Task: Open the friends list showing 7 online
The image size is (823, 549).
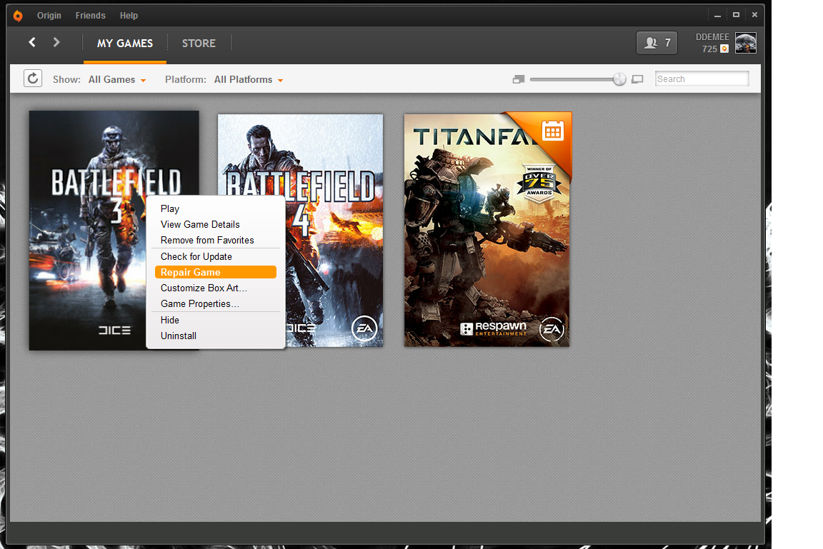Action: click(x=657, y=43)
